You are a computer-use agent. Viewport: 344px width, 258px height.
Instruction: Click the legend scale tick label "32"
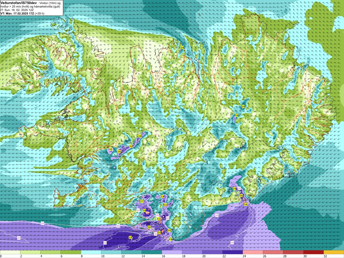coord(325,256)
